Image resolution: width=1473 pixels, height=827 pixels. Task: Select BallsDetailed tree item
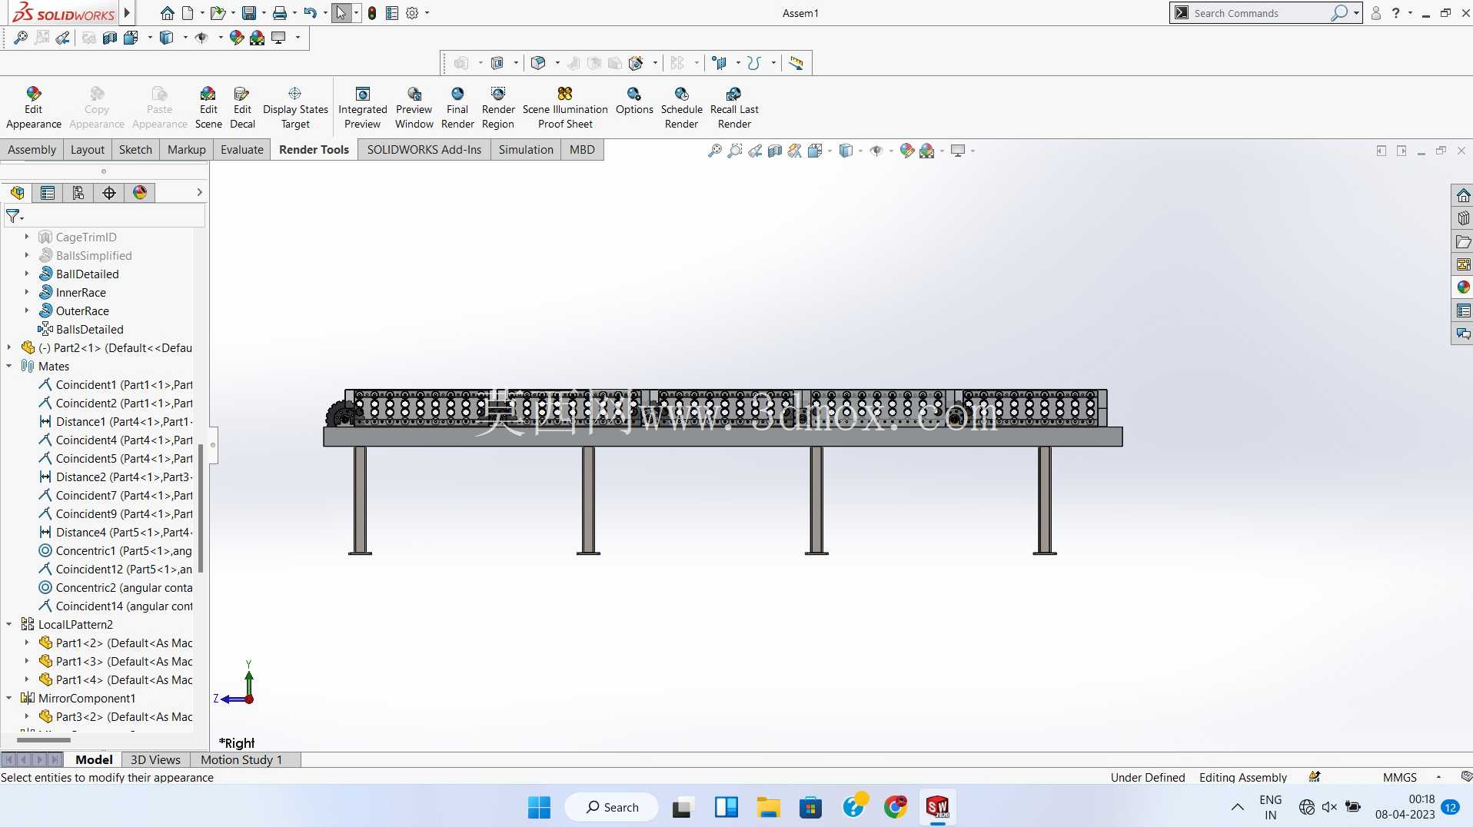click(81, 329)
